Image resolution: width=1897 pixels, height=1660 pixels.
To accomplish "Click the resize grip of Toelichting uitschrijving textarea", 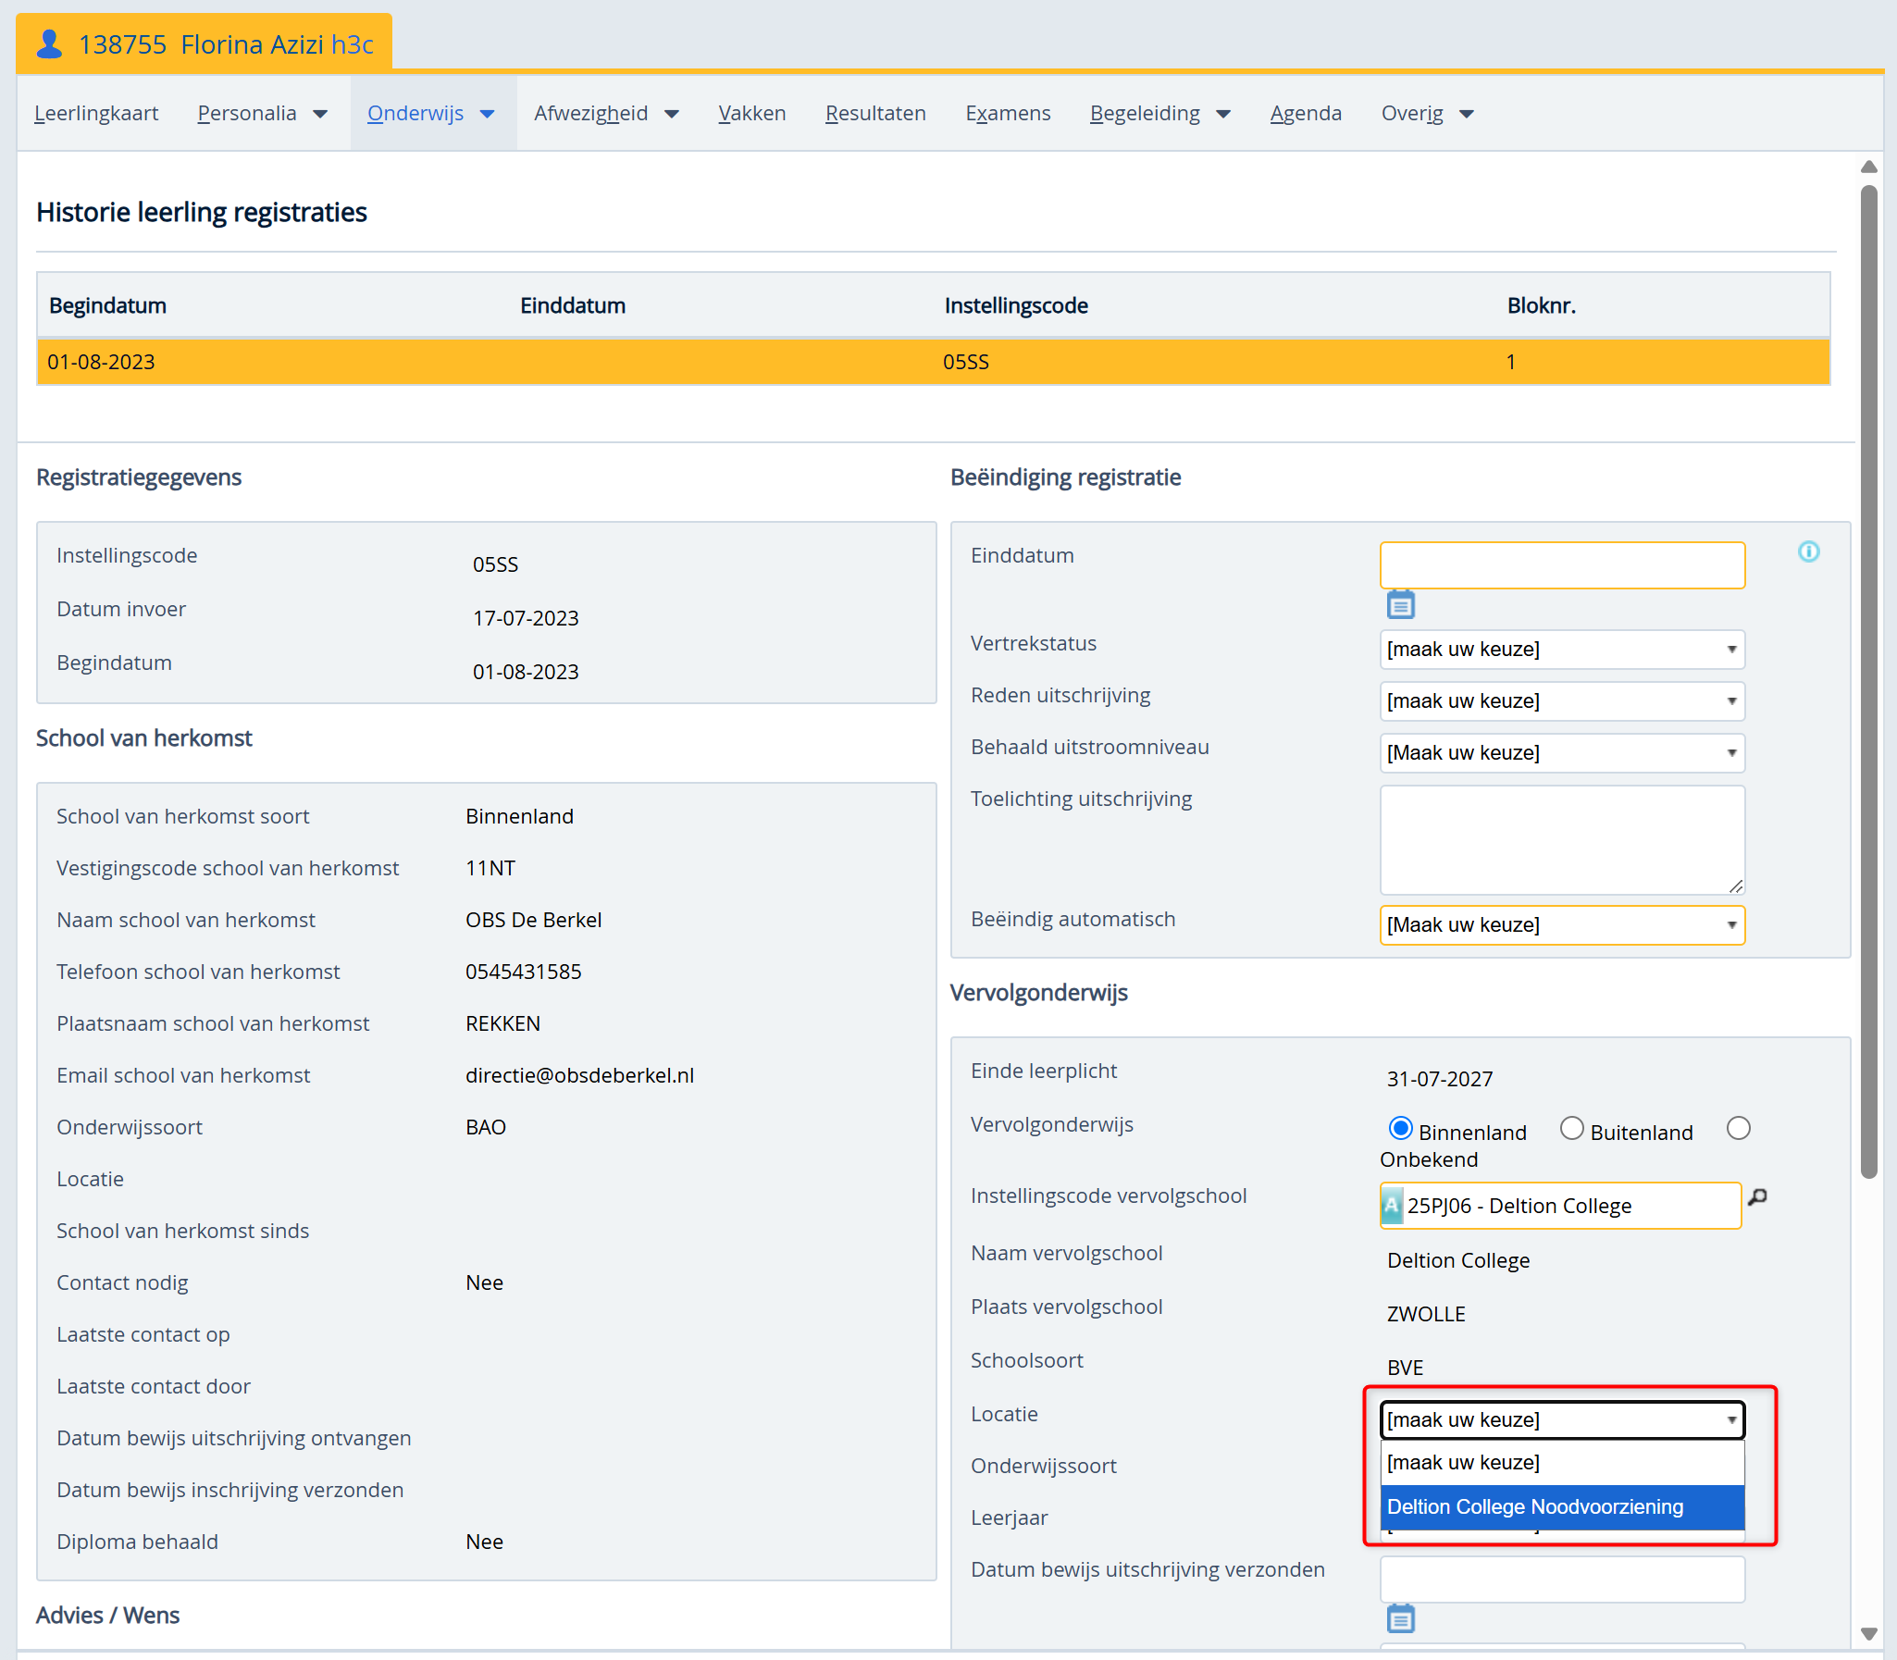I will (x=1736, y=886).
